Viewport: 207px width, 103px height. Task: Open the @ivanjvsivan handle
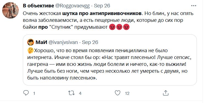[x=63, y=42]
